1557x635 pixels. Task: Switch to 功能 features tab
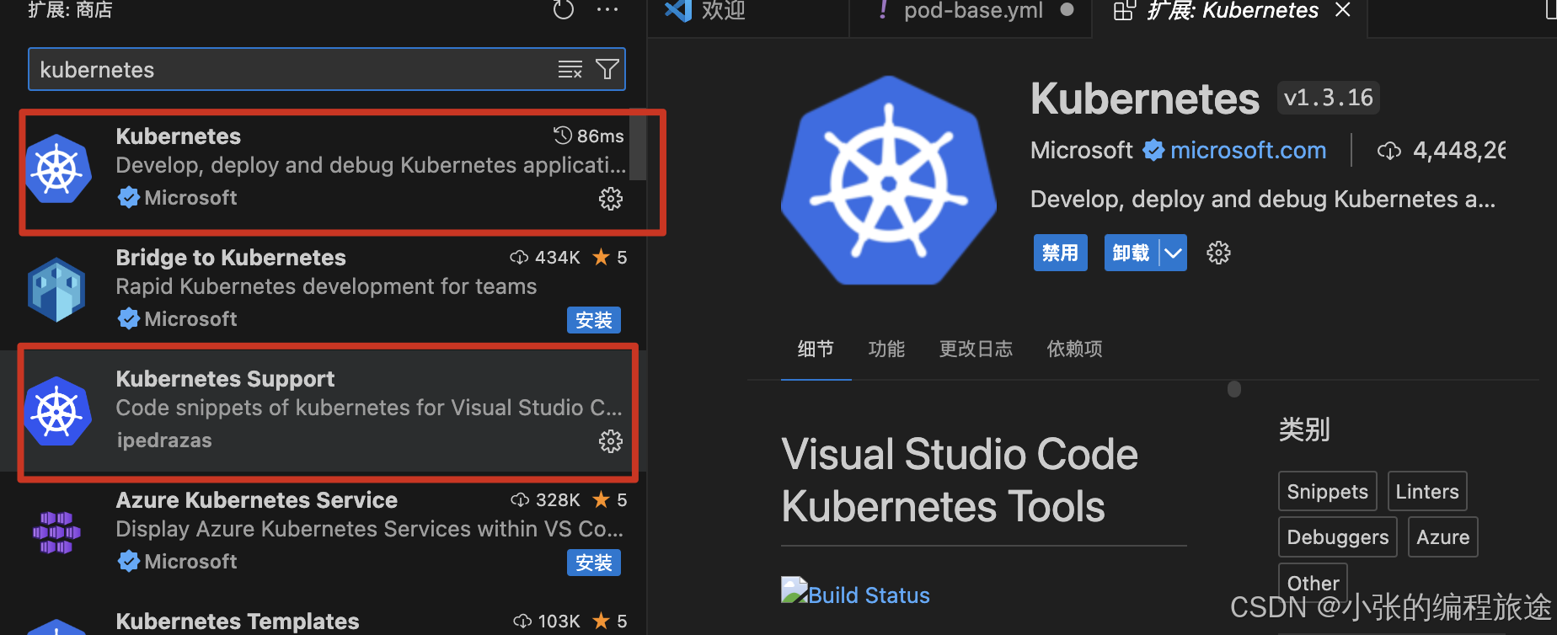(886, 349)
